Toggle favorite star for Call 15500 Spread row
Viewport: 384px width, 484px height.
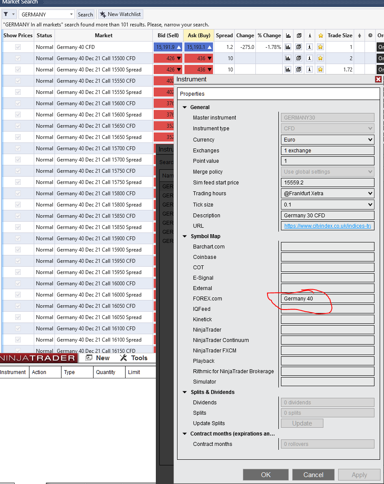tap(320, 69)
